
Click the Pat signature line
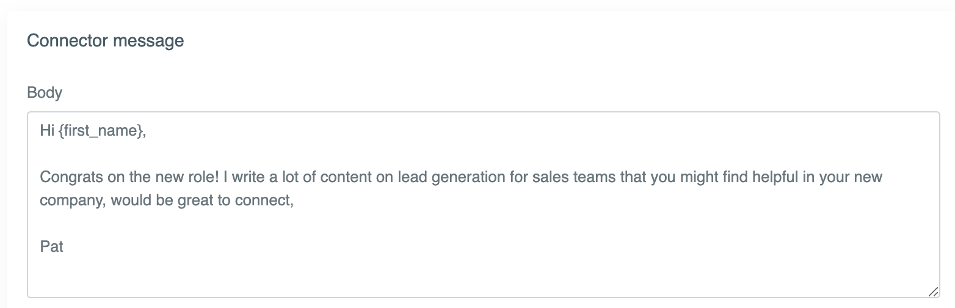(x=52, y=247)
